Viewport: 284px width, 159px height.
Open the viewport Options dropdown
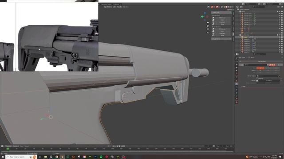[x=230, y=10]
